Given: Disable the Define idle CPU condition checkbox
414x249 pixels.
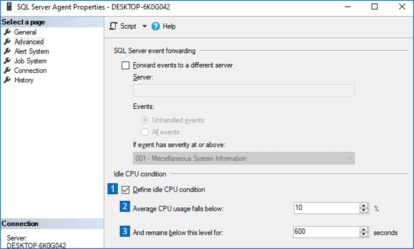Looking at the screenshot, I should point(125,190).
